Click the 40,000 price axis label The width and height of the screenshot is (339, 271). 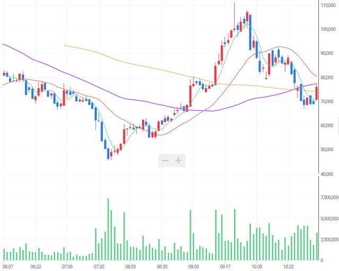tap(327, 174)
